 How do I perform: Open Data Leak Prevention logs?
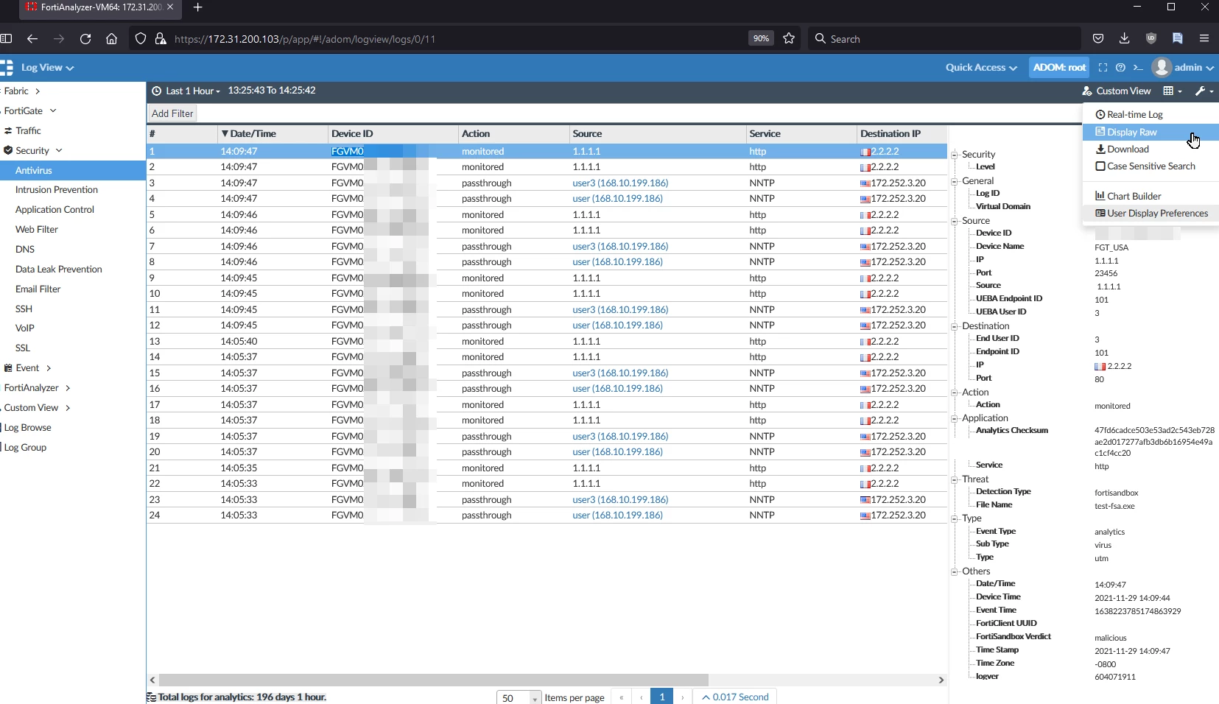[x=59, y=269]
